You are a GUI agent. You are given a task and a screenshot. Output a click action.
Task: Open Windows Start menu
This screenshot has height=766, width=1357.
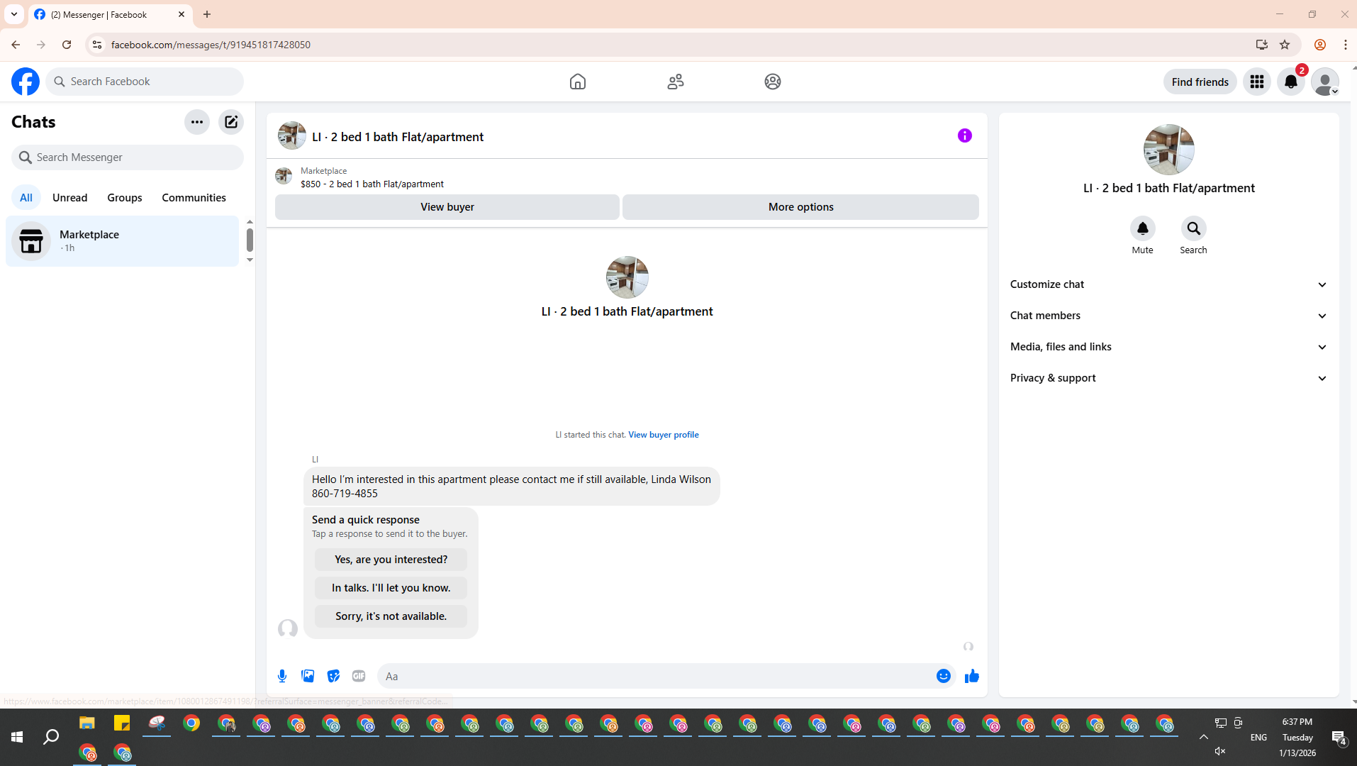(x=17, y=738)
